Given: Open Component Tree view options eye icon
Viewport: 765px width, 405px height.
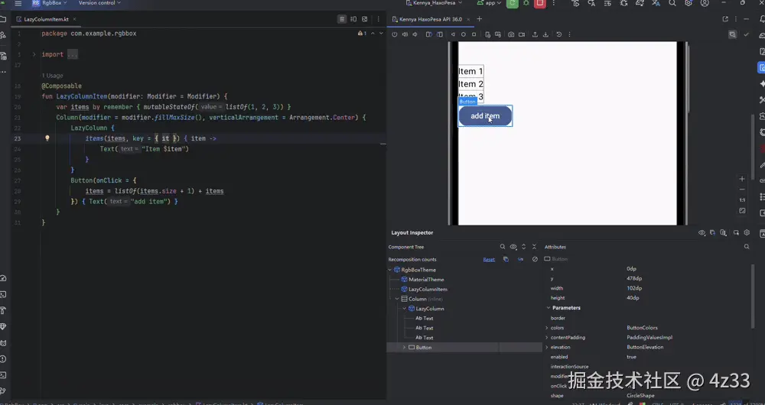Looking at the screenshot, I should coord(513,247).
